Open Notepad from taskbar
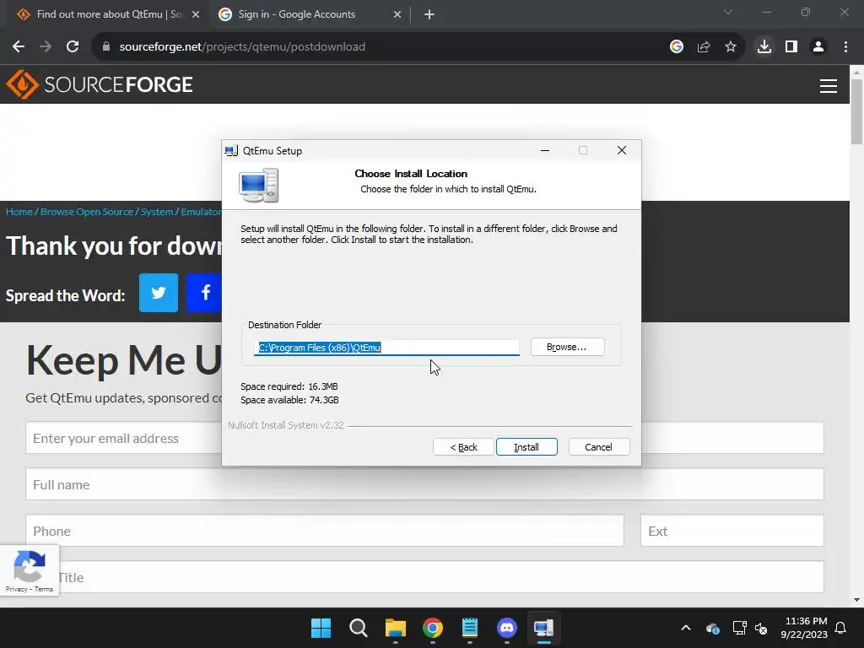The height and width of the screenshot is (648, 864). coord(470,628)
